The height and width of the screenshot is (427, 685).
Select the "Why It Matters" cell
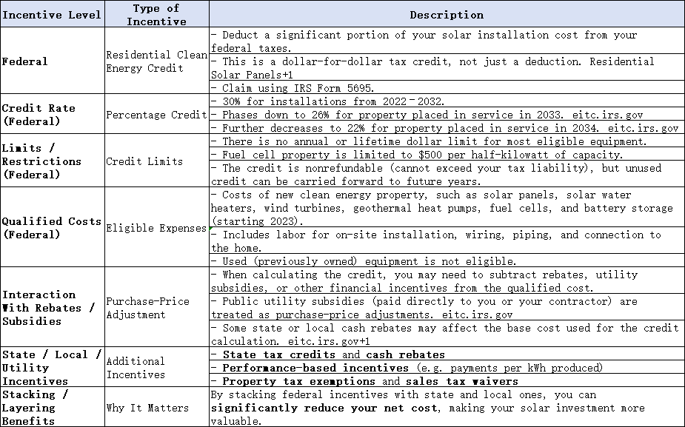147,408
